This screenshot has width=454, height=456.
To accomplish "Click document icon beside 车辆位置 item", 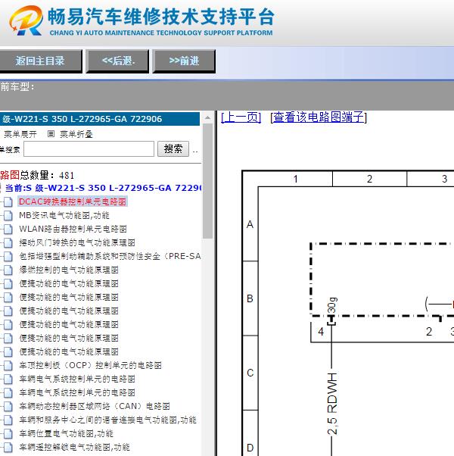I will pos(8,433).
